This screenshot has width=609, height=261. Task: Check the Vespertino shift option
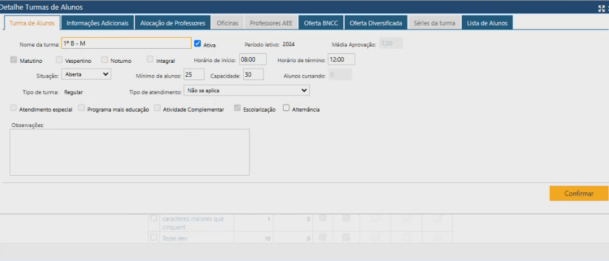tap(59, 60)
